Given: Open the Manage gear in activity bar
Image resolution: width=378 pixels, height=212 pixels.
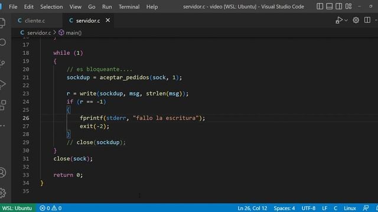Looking at the screenshot, I should [2, 193].
